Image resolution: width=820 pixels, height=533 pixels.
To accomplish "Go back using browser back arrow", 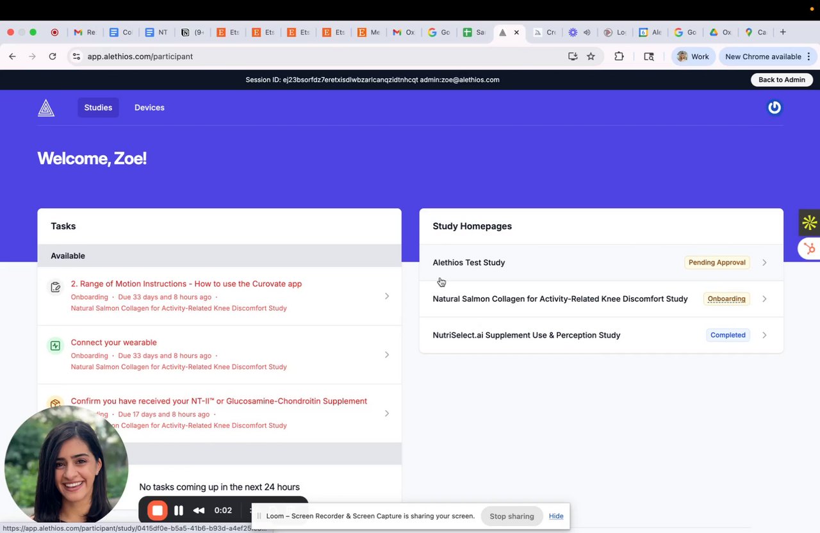I will [x=12, y=56].
